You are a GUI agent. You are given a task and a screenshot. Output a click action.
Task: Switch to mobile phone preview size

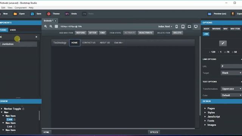click(x=177, y=26)
